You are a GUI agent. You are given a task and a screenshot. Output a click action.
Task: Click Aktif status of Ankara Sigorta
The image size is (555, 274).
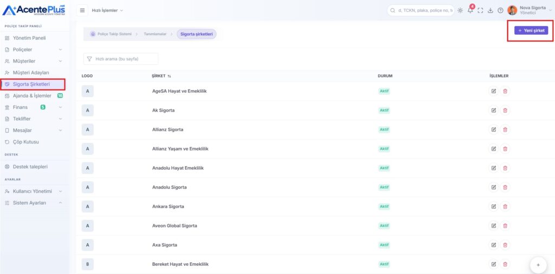[x=384, y=206]
